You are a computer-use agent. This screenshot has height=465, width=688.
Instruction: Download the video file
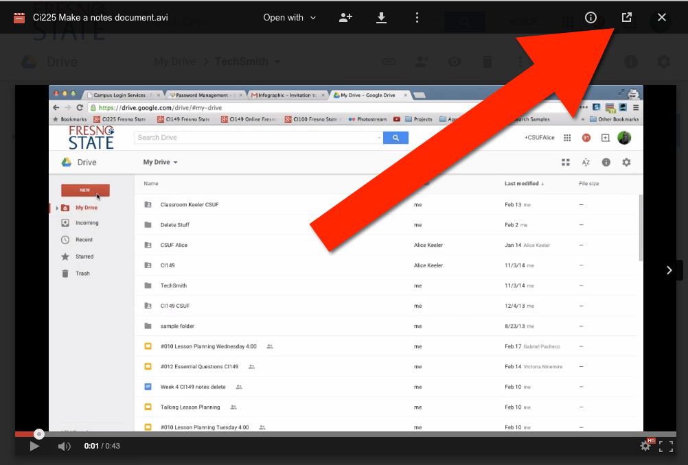[x=382, y=18]
